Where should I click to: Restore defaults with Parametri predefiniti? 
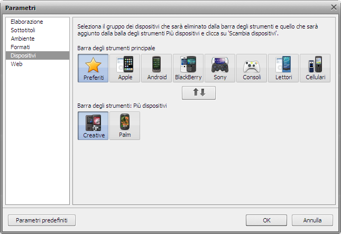(x=42, y=220)
